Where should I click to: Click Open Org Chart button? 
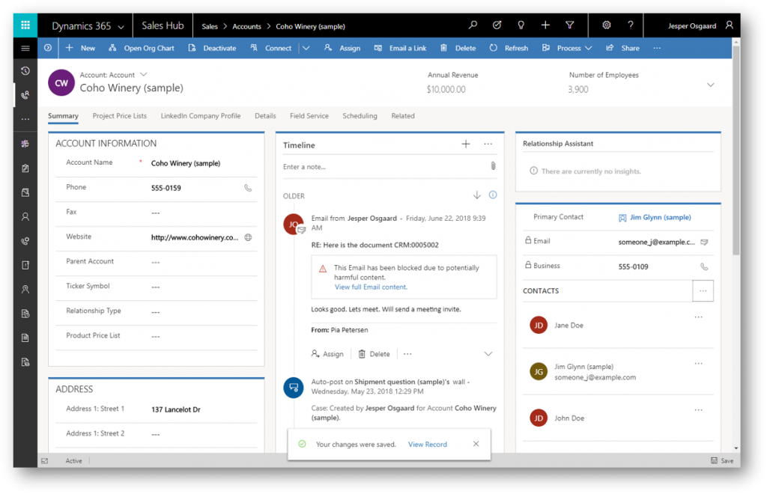click(142, 48)
